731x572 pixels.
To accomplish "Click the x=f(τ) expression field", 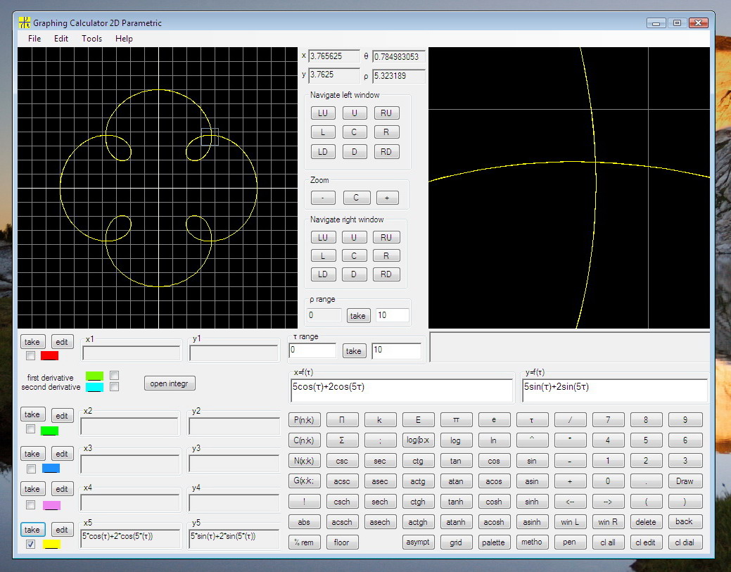I will click(x=402, y=390).
